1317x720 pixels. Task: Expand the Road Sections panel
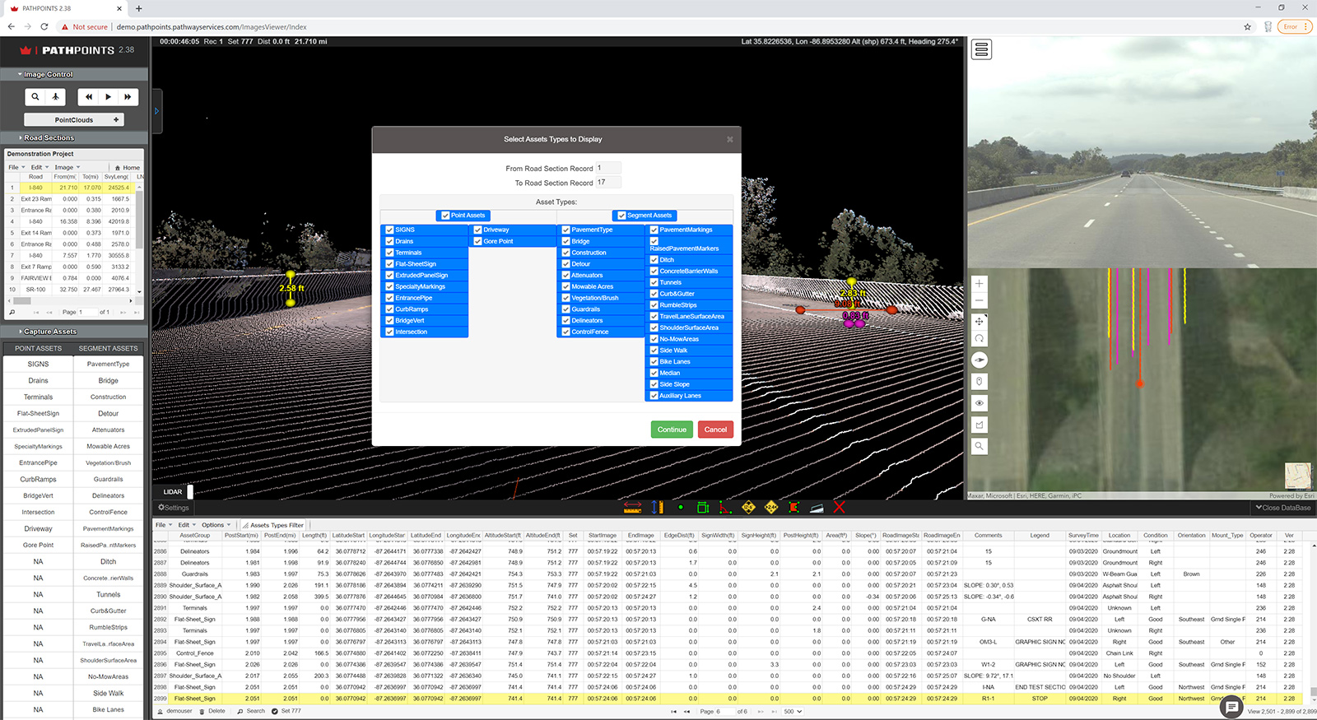[x=49, y=138]
